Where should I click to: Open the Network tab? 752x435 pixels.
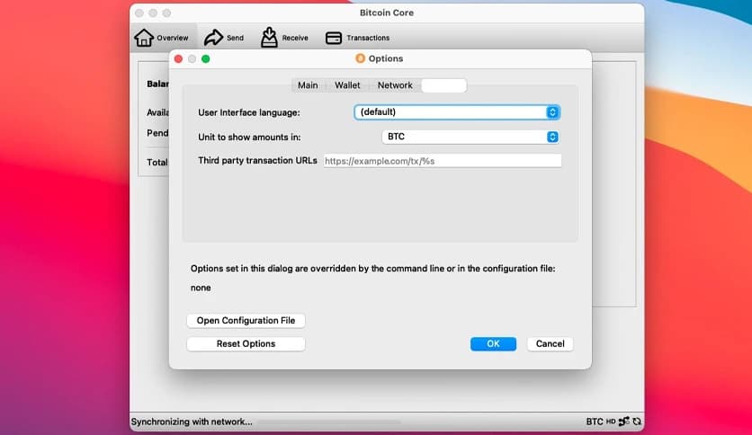(x=395, y=85)
